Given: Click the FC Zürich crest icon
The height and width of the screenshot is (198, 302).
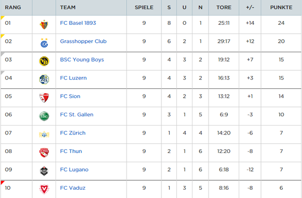Looking at the screenshot, I should (x=44, y=134).
